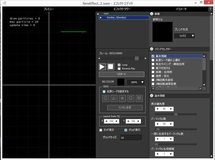
Task: Check 速度：変化 option
Action: coord(153,76)
